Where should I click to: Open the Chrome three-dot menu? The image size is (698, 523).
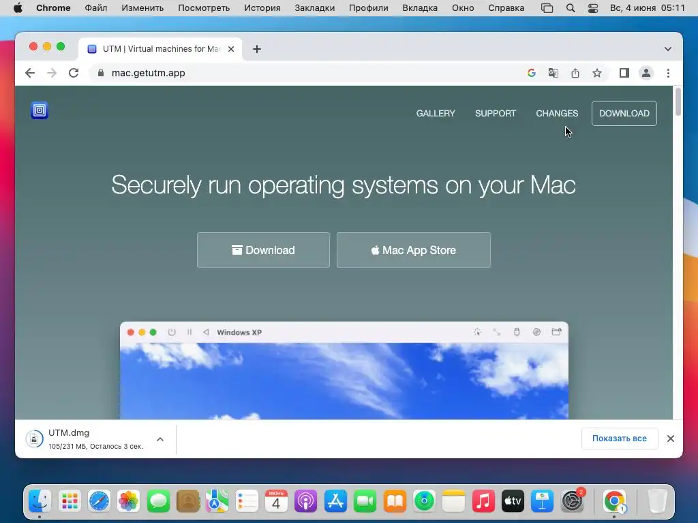click(x=668, y=73)
